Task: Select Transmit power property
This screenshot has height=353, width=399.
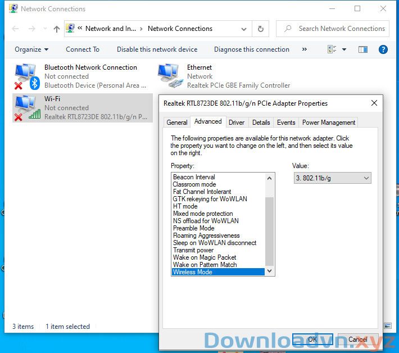Action: coord(218,250)
